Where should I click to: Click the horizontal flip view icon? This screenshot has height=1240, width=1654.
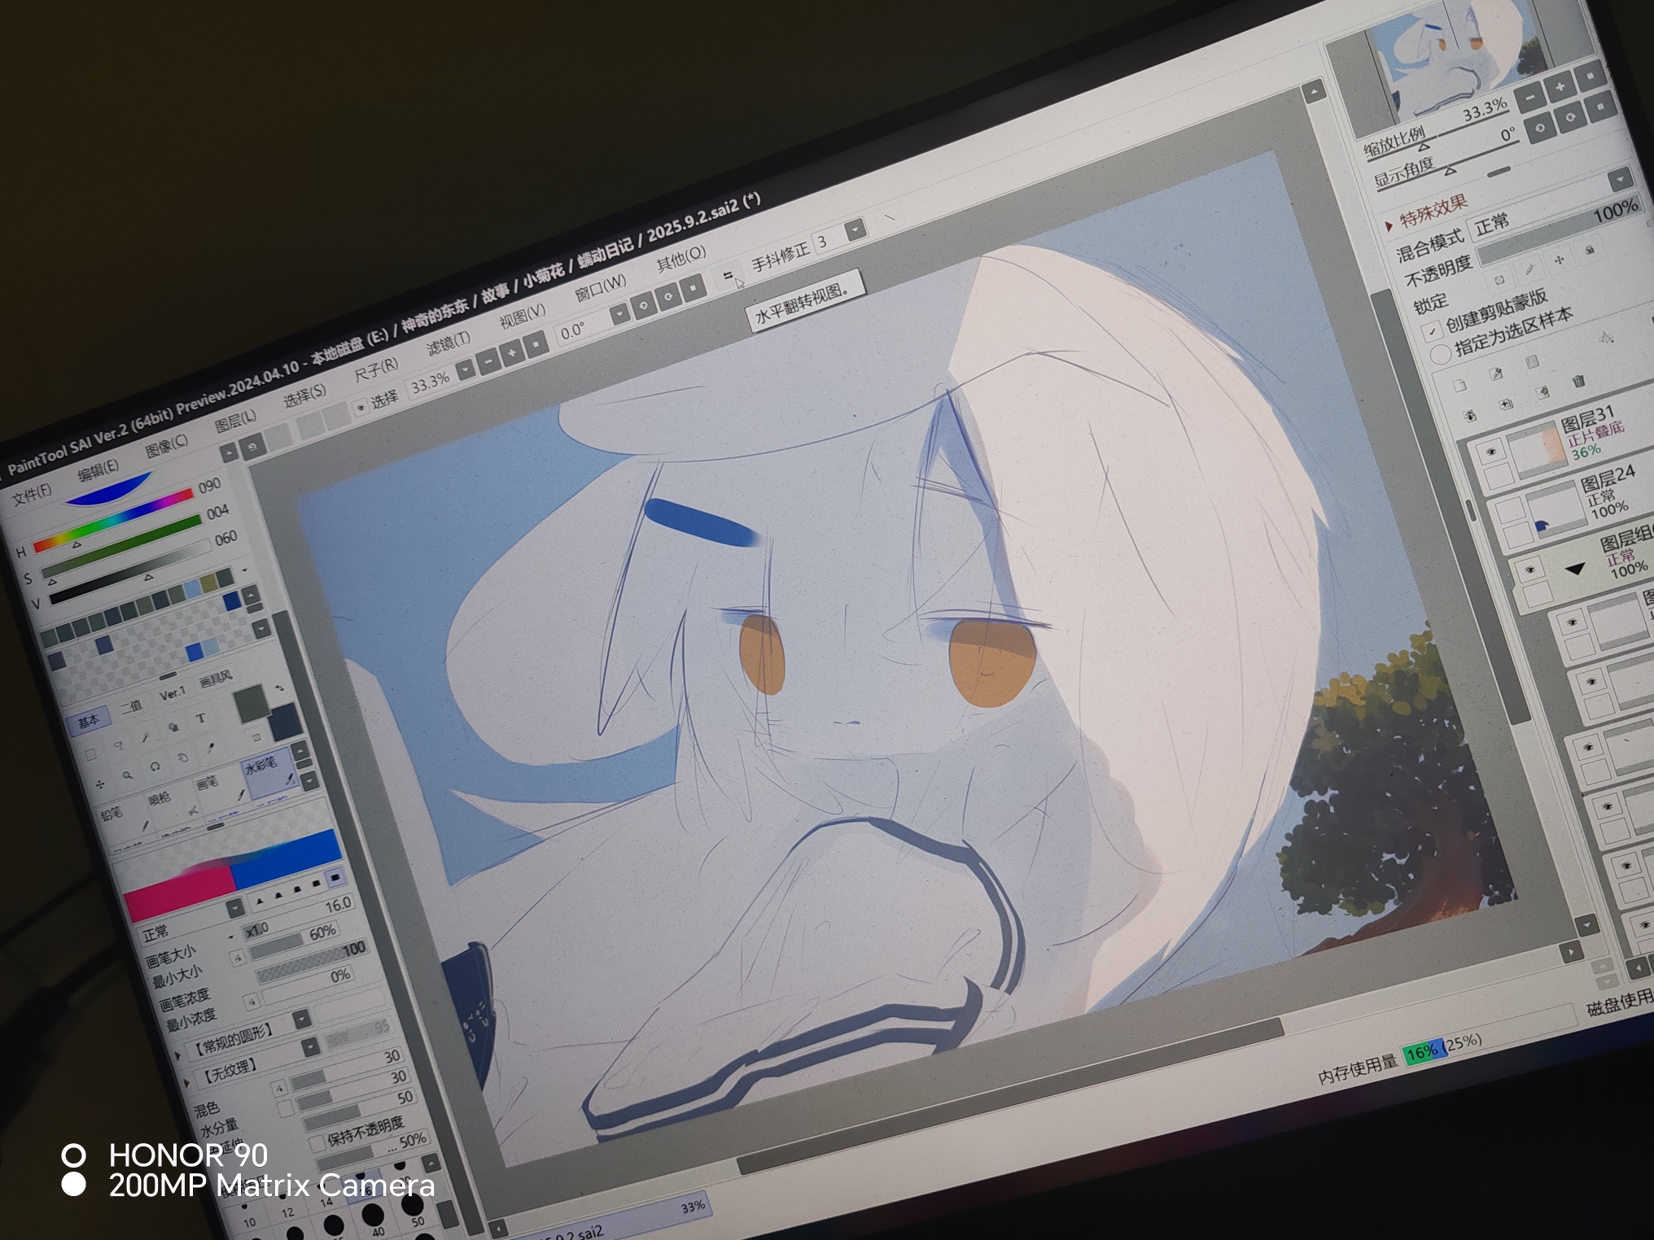pos(728,277)
